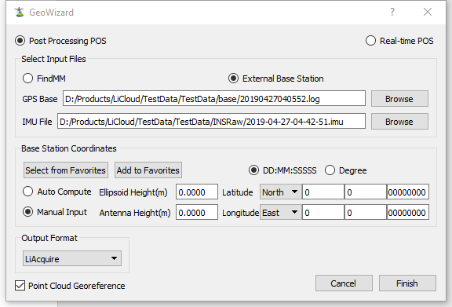Viewport: 452px width, 307px height.
Task: Browse for GPS Base file
Action: (399, 99)
